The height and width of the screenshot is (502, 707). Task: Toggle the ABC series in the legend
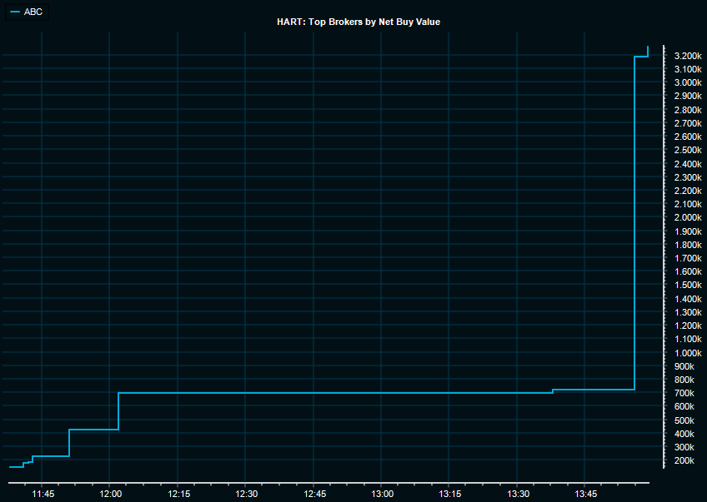pyautogui.click(x=33, y=12)
